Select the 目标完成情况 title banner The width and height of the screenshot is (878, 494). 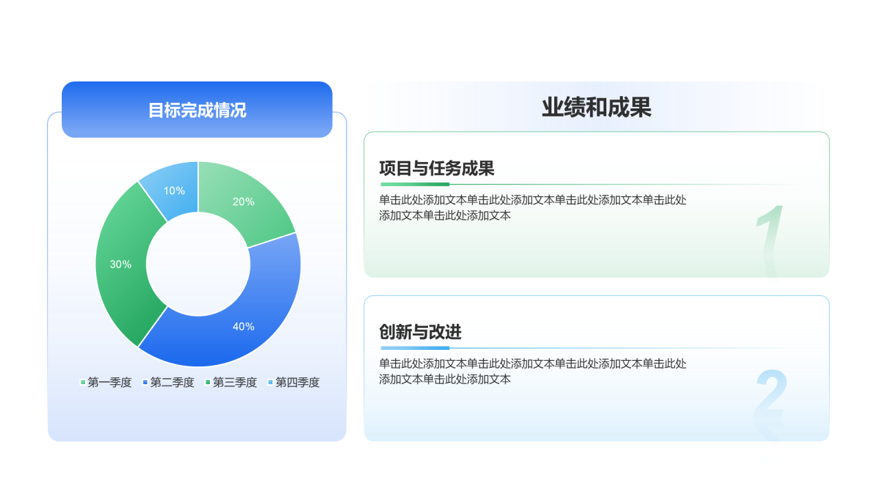pos(197,110)
